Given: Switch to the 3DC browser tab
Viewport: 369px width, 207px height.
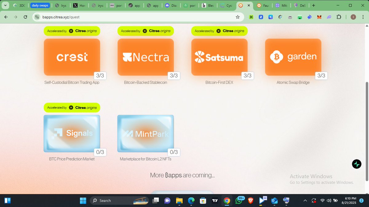Looking at the screenshot, I should click(20, 6).
